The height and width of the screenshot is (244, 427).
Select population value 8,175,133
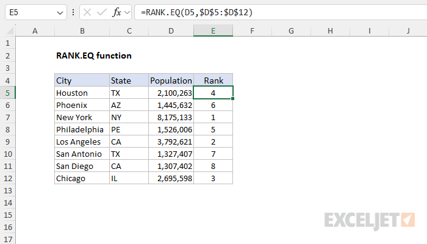tap(171, 117)
